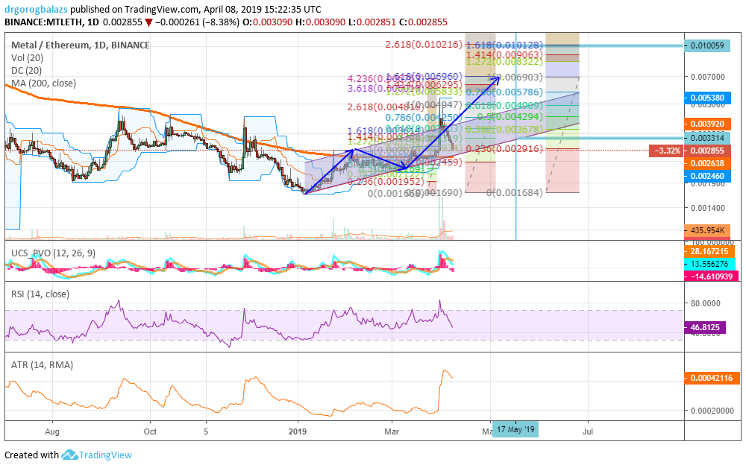Click the Jul time axis label

588,431
